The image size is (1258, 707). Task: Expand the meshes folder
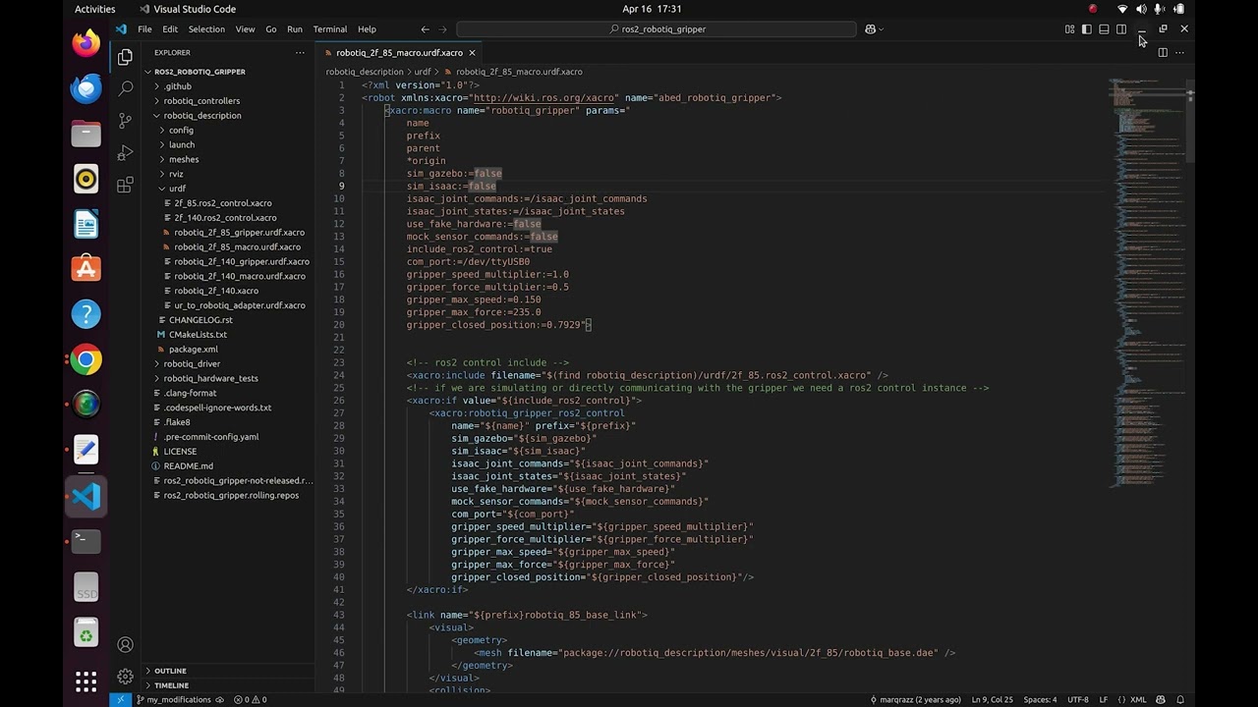[184, 160]
